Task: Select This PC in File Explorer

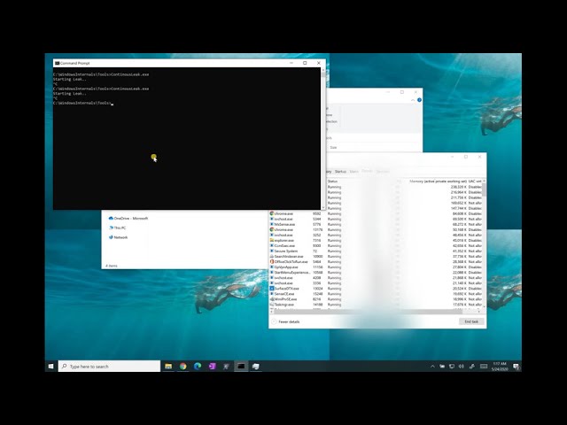Action: pos(118,228)
